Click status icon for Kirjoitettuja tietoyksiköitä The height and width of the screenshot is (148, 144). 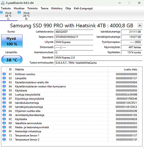[4, 99]
